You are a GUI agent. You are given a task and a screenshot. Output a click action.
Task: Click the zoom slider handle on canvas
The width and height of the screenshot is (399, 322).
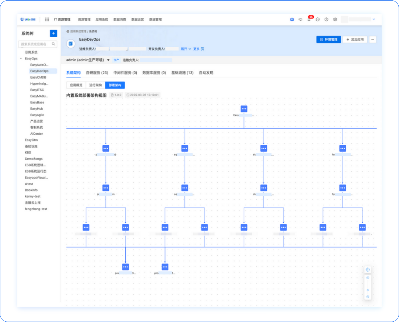(x=368, y=290)
